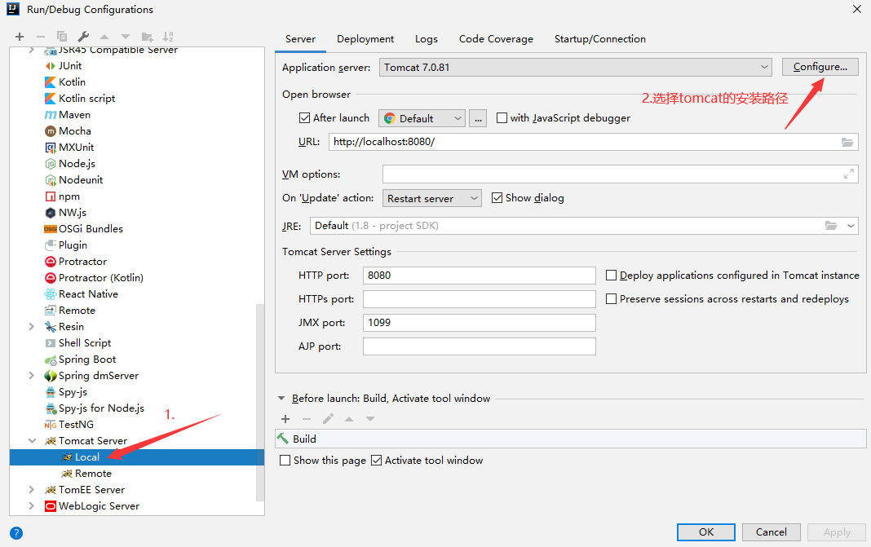Select the JUnit configuration type
Screen dimensions: 871x547
pos(70,65)
